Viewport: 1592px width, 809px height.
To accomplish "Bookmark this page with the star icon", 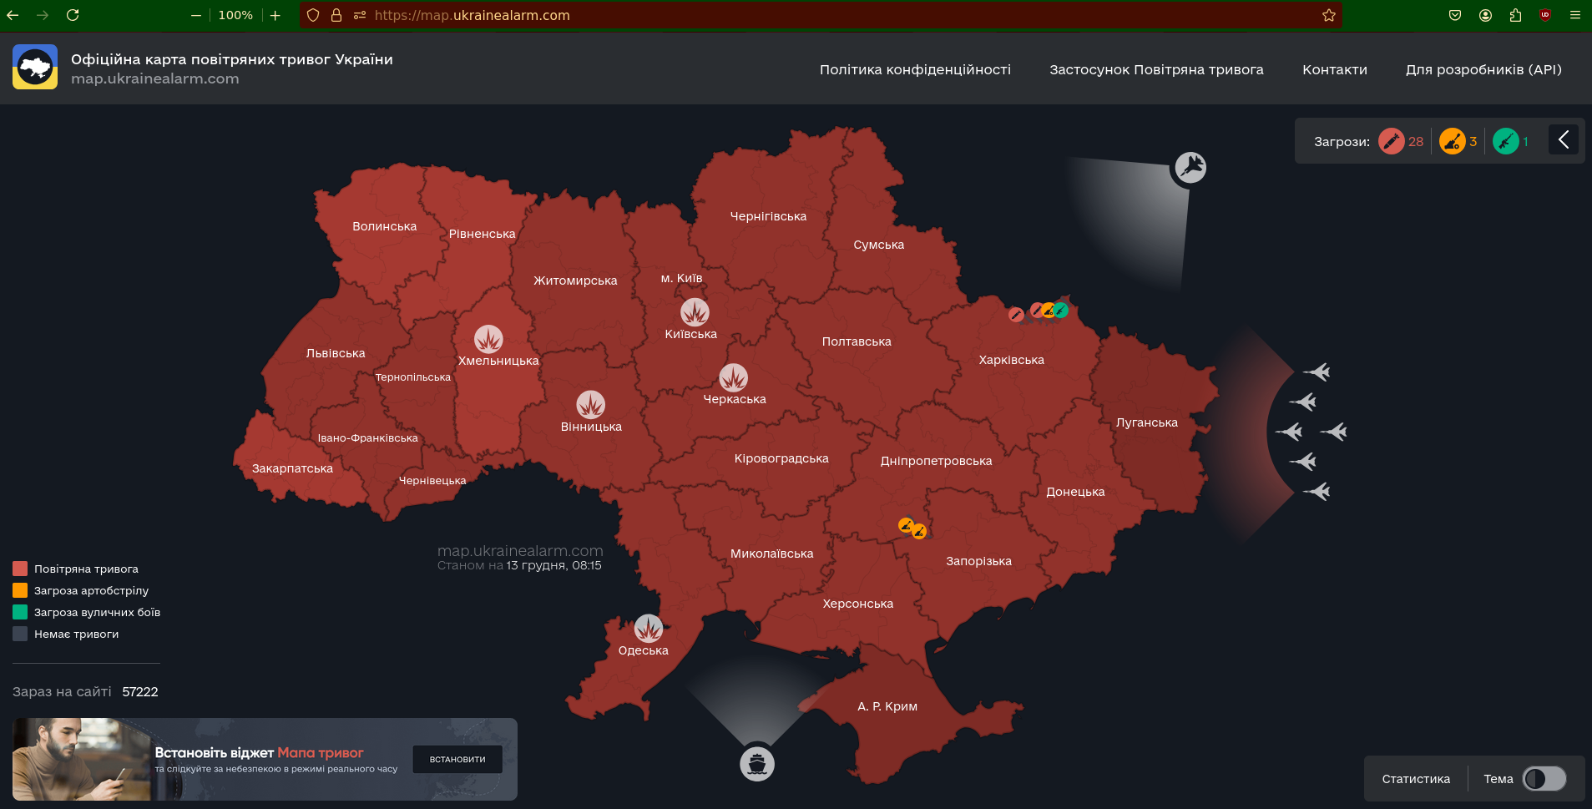I will click(x=1329, y=15).
